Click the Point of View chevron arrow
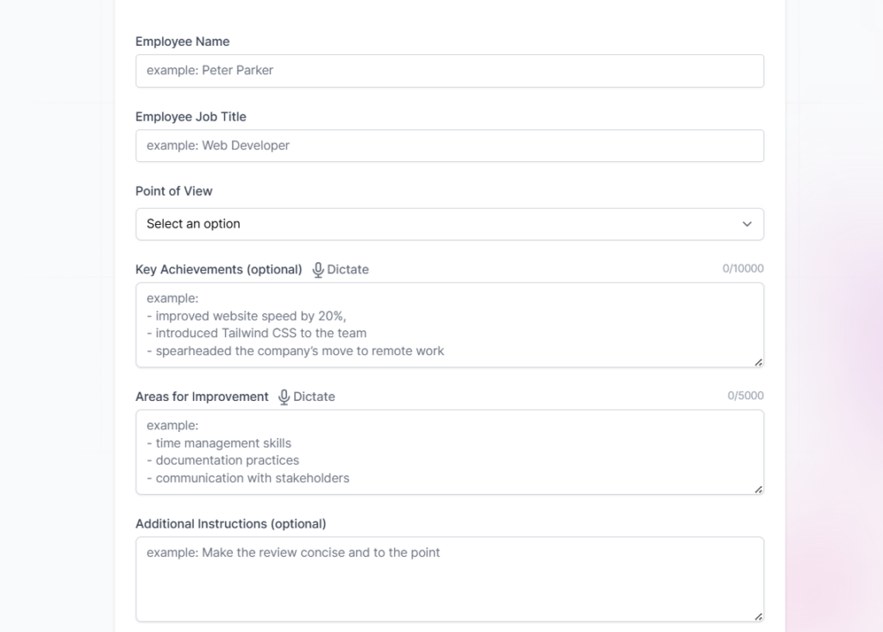The width and height of the screenshot is (883, 632). click(x=747, y=224)
